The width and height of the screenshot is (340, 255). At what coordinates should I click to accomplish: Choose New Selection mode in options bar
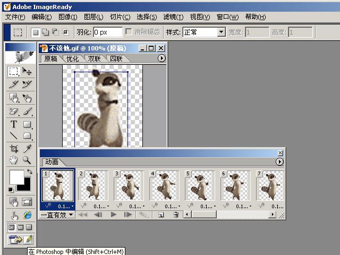tap(36, 32)
